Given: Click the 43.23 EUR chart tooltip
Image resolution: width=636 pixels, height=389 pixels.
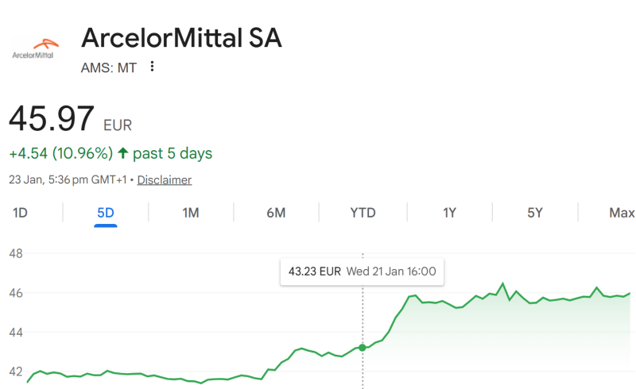Looking at the screenshot, I should coord(362,272).
